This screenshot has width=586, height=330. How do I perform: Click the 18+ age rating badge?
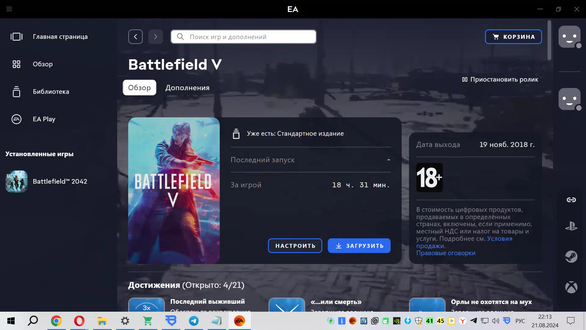tap(429, 178)
